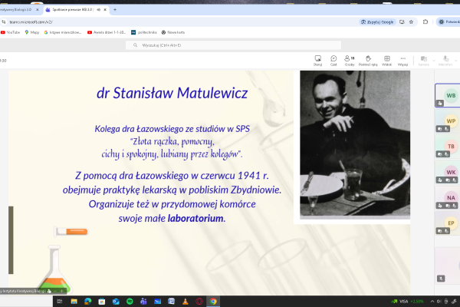Mute the tab audio speaker icon
This screenshot has height=307, width=460.
pyautogui.click(x=99, y=10)
